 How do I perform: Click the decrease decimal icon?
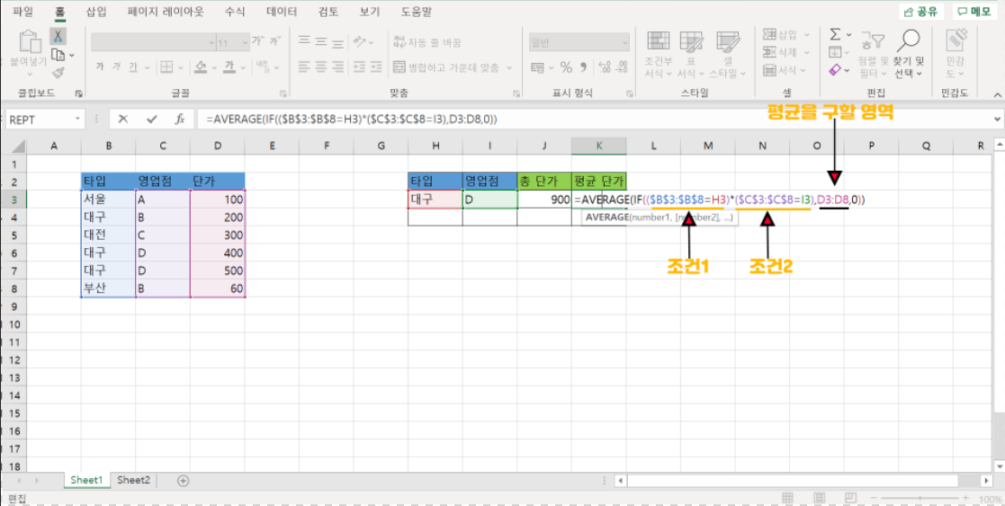coord(621,67)
